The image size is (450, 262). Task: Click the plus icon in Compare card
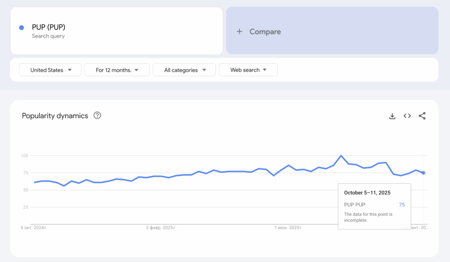coord(240,32)
